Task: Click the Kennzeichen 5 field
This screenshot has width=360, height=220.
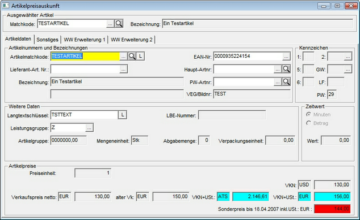Action: tap(308, 69)
